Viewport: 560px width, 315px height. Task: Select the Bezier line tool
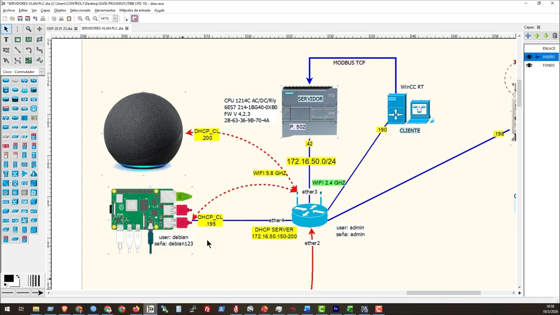[x=17, y=60]
